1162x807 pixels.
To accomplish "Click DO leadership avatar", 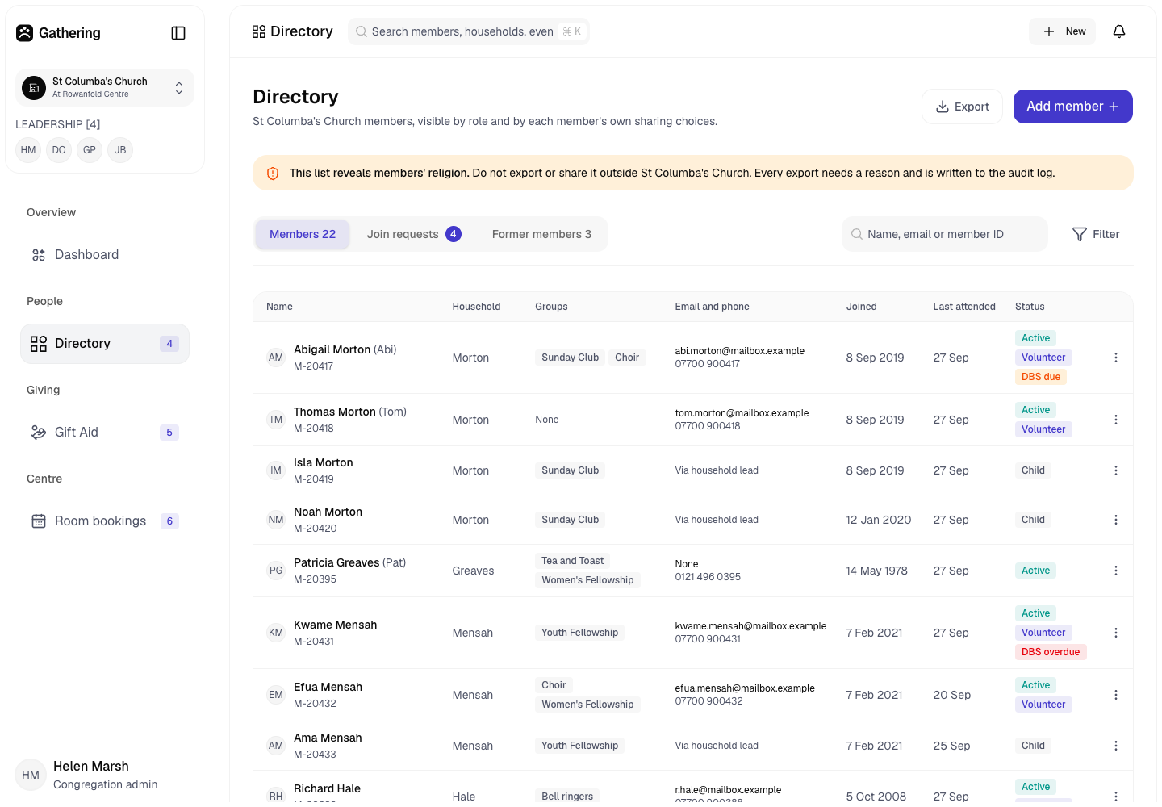I will coord(59,150).
